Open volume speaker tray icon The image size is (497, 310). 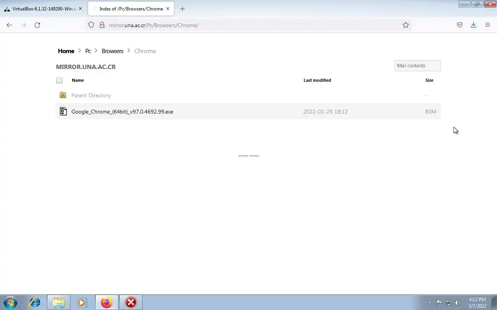pos(458,303)
